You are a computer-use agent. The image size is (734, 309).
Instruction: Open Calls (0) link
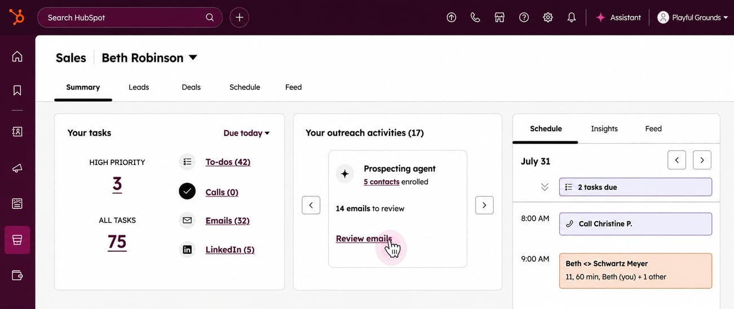(x=222, y=192)
